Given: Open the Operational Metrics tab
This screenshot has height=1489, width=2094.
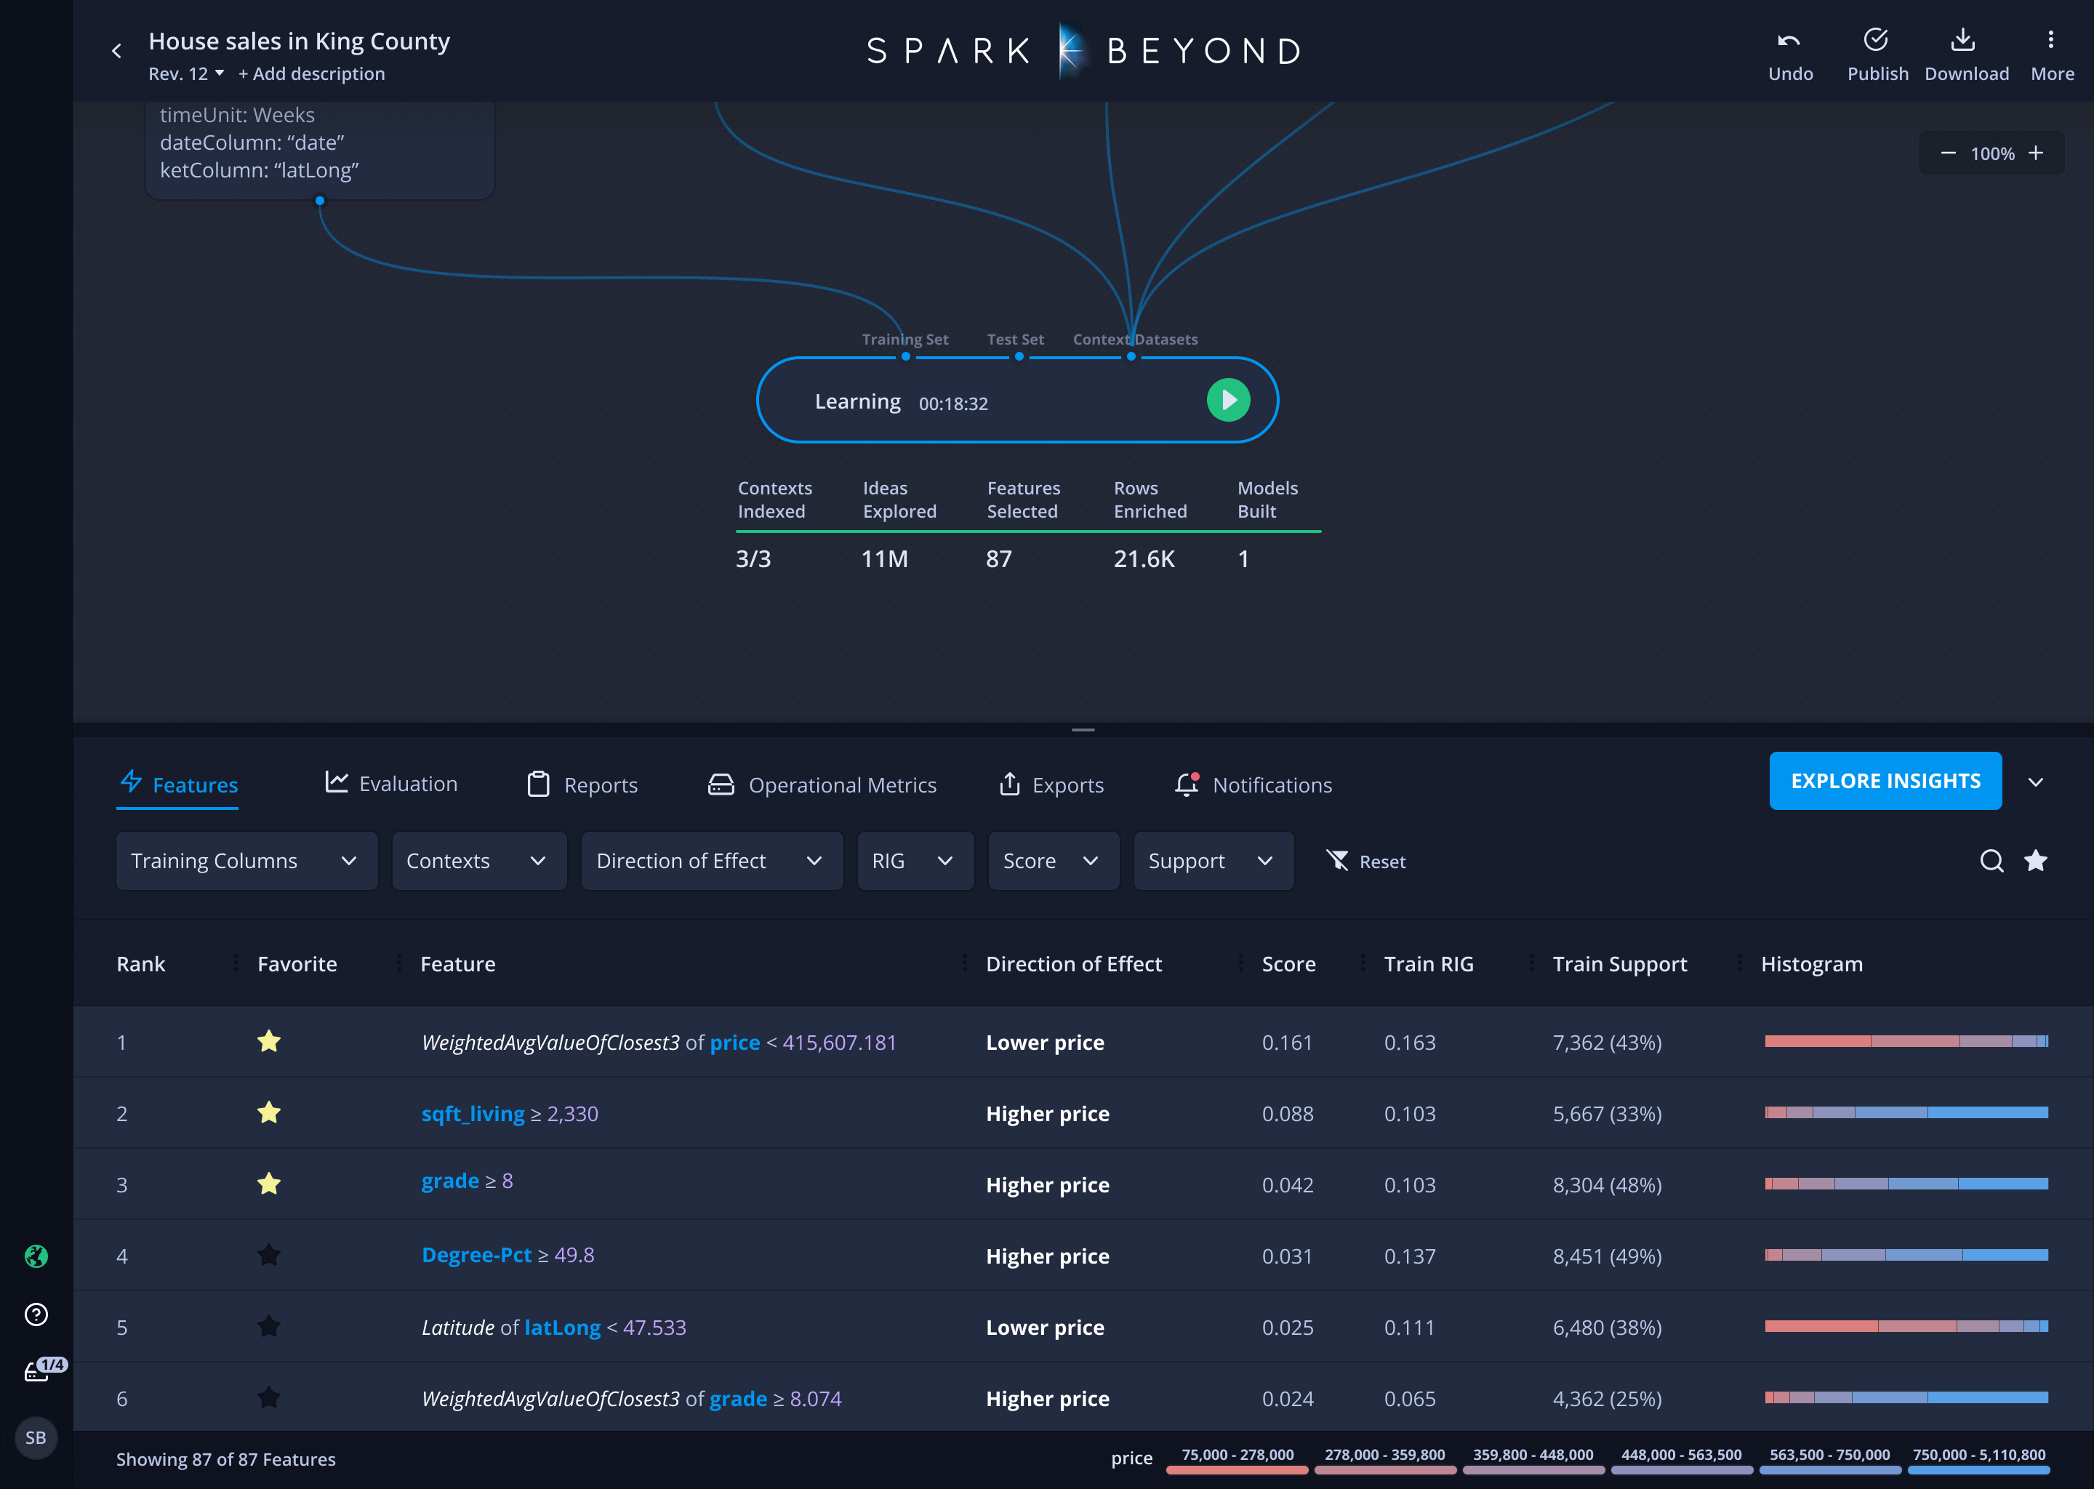Looking at the screenshot, I should 822,784.
